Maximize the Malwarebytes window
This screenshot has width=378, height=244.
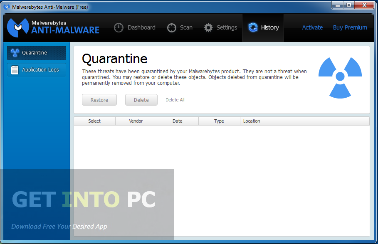(x=348, y=5)
